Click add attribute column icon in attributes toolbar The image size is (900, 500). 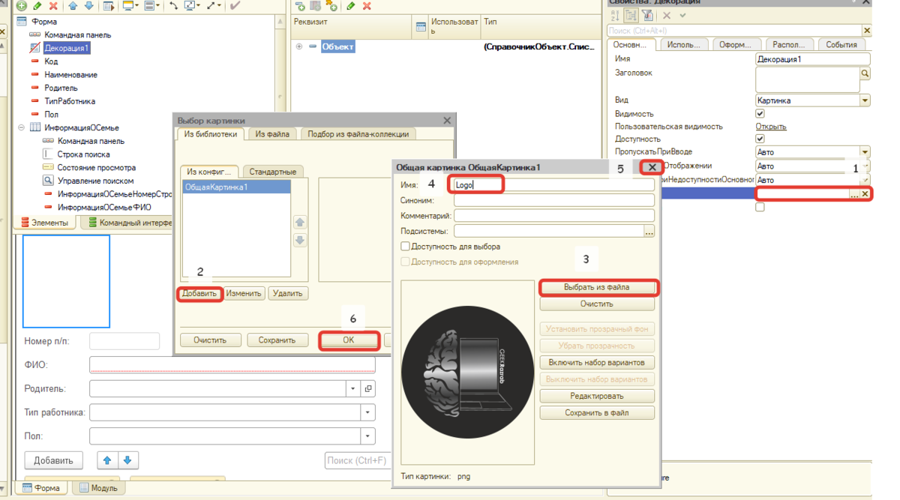(316, 6)
